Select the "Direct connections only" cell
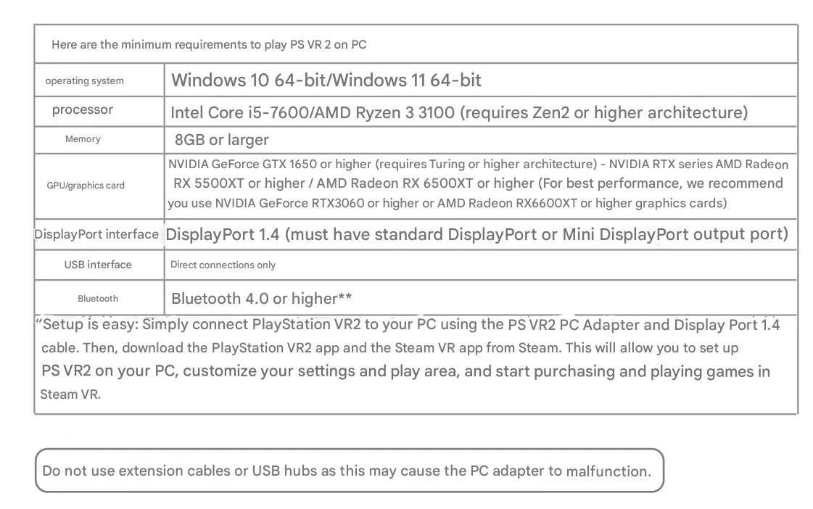The image size is (813, 509). (x=223, y=265)
